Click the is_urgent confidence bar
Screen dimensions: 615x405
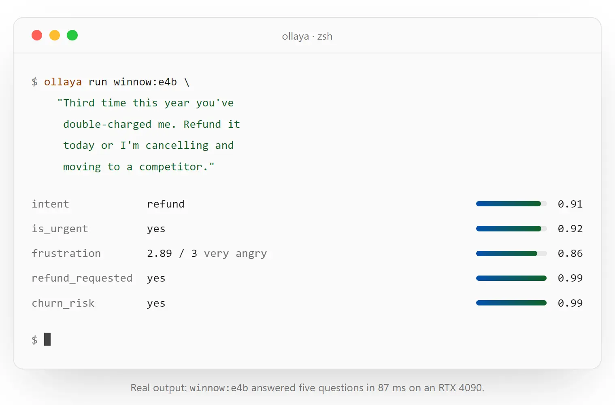tap(511, 229)
